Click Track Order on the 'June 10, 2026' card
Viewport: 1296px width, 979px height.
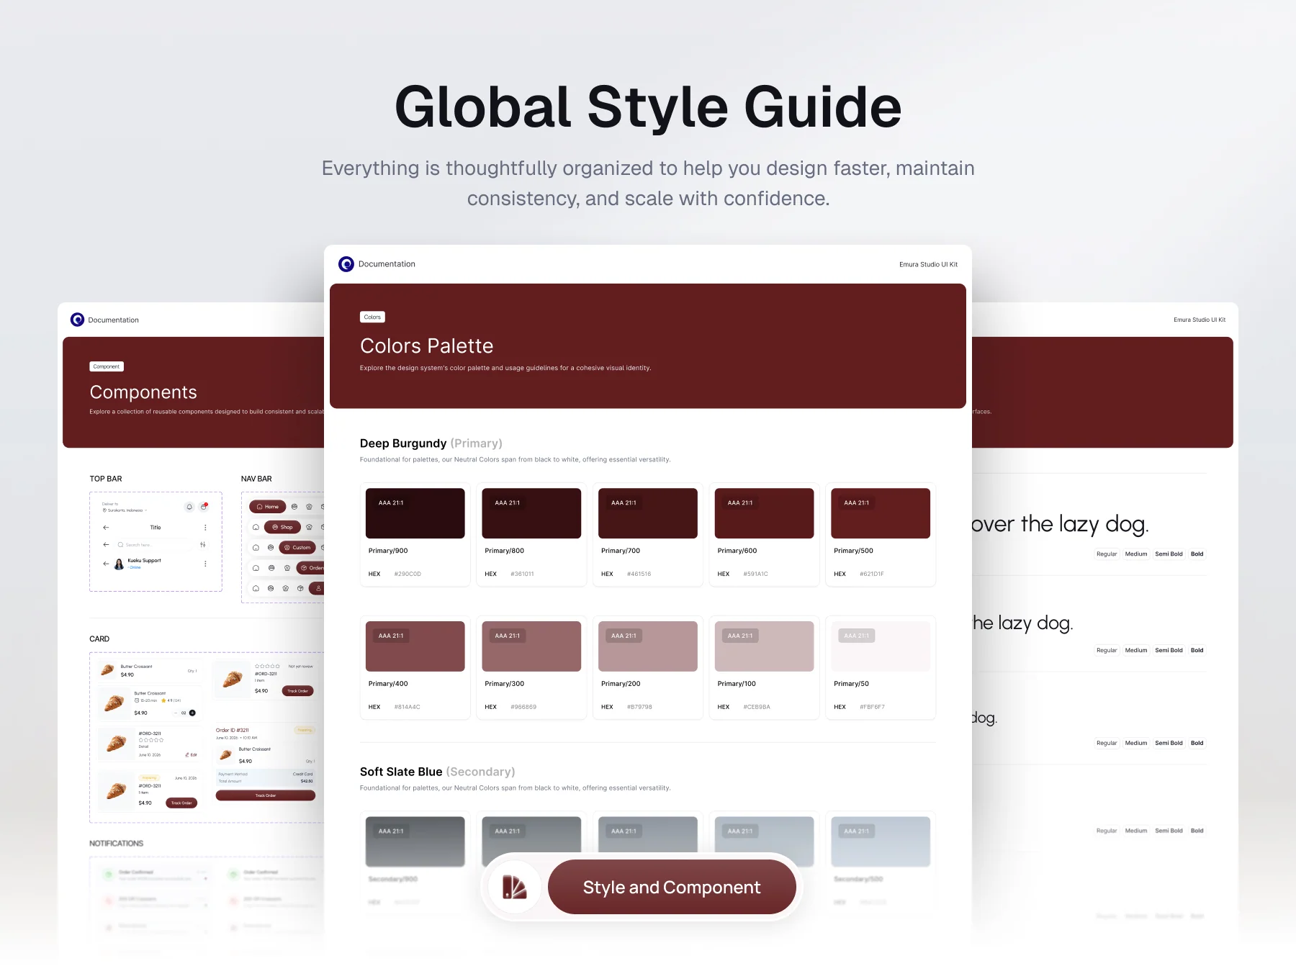click(x=181, y=803)
